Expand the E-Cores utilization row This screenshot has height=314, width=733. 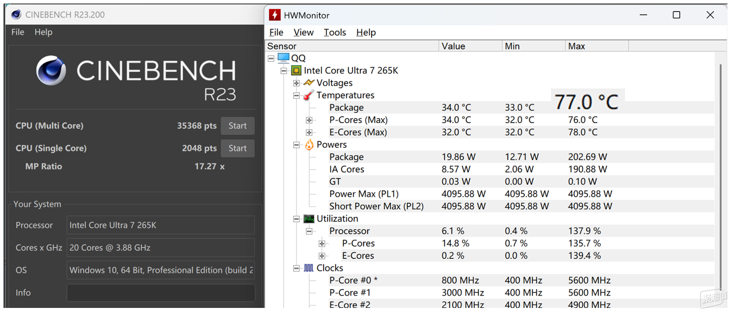coord(322,256)
